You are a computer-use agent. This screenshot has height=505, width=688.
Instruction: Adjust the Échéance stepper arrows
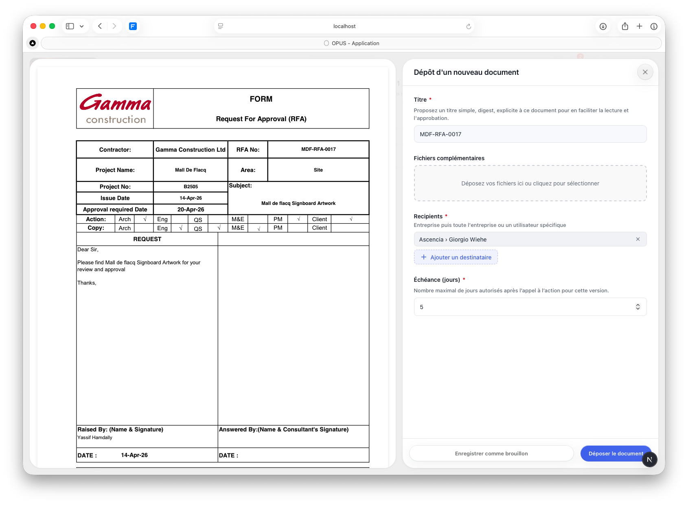coord(638,307)
